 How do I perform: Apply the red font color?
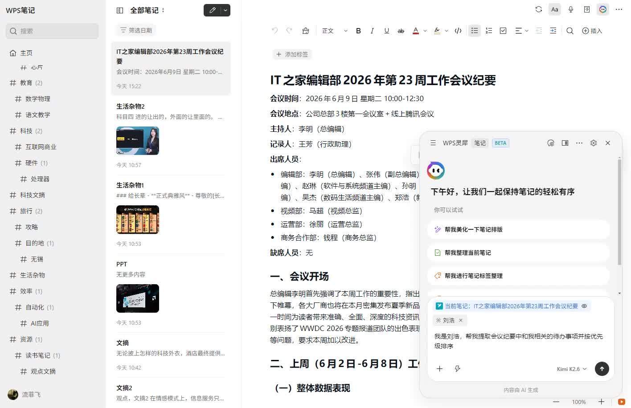pos(416,31)
